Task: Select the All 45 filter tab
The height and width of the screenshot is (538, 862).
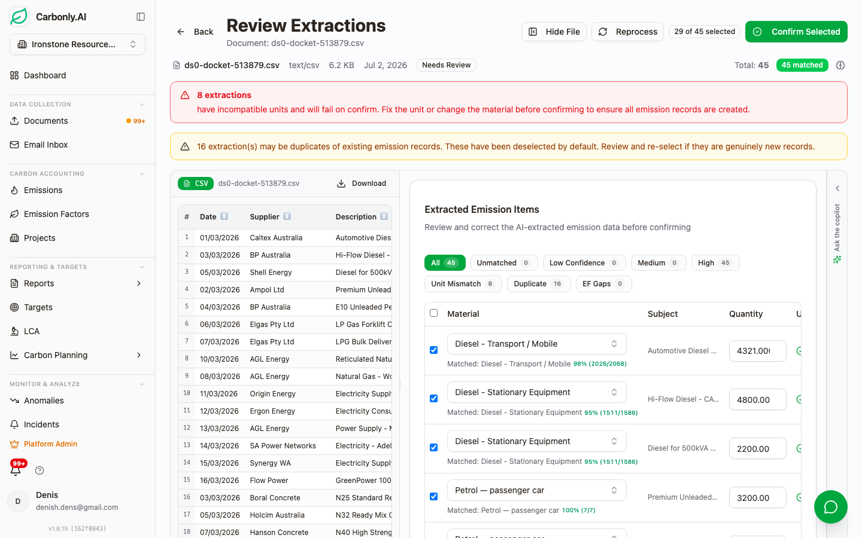Action: (445, 263)
